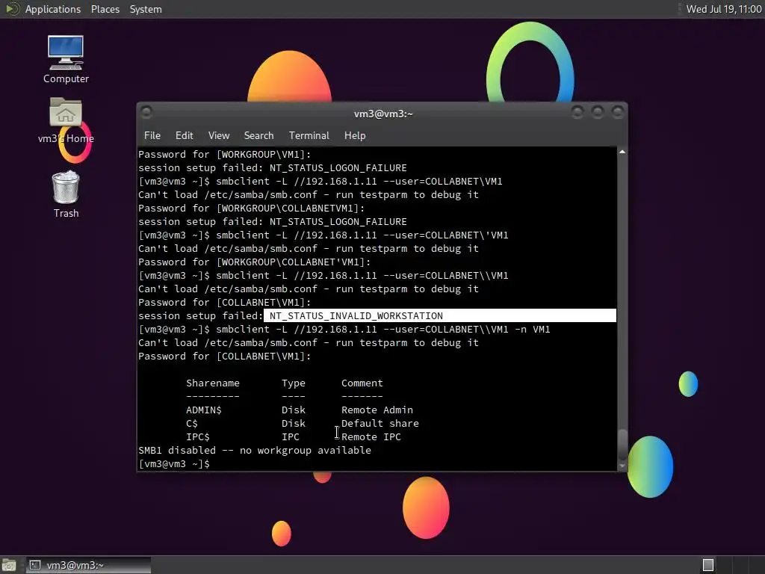Click 'Password for [WORKGROUP\COLLABNETVM1]:' line
765x574 pixels.
tap(251, 209)
